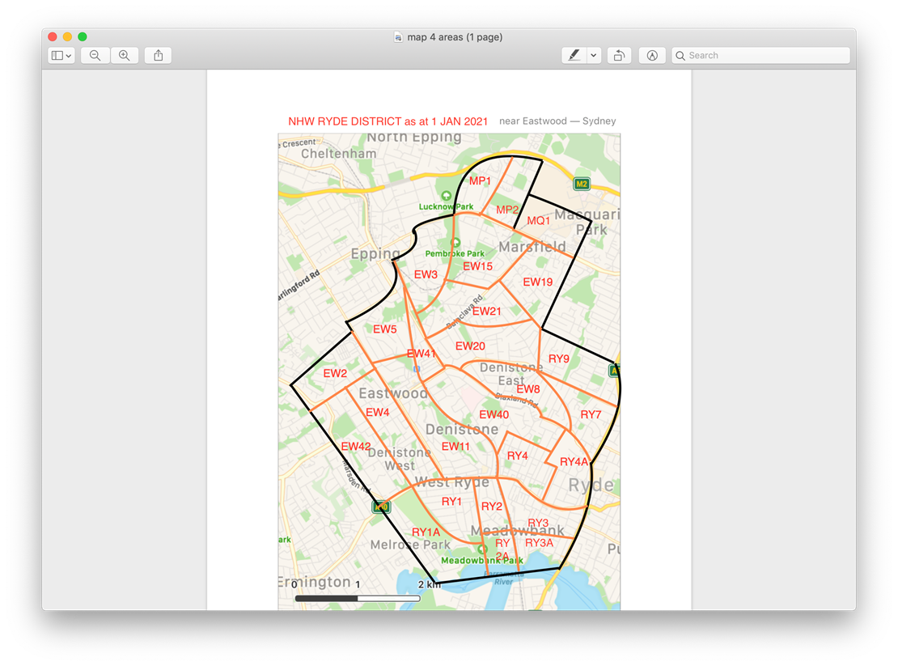Zoom out using the magnifier icon

(95, 55)
